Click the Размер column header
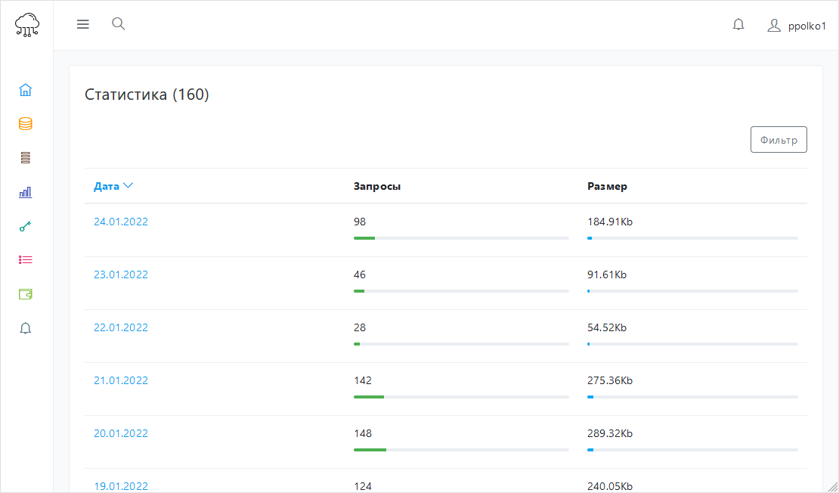 607,186
